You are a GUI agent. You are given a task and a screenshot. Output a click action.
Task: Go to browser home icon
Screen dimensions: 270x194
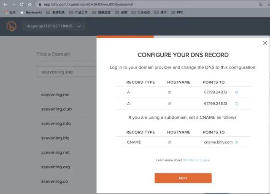pyautogui.click(x=30, y=4)
